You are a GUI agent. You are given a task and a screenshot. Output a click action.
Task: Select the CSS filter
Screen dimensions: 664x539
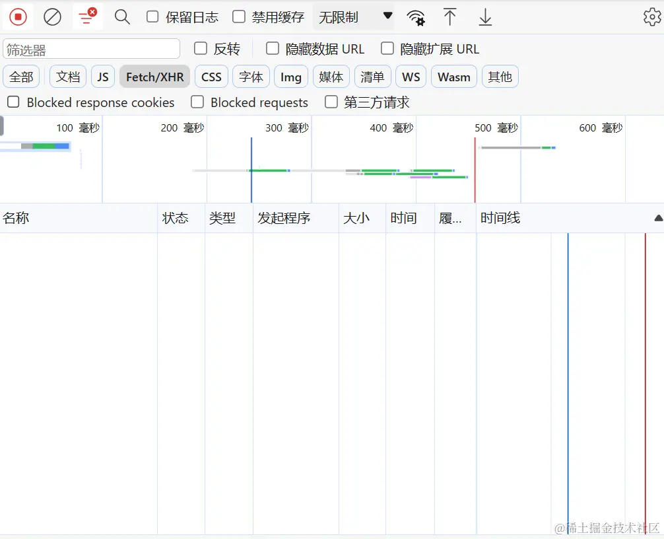(211, 77)
